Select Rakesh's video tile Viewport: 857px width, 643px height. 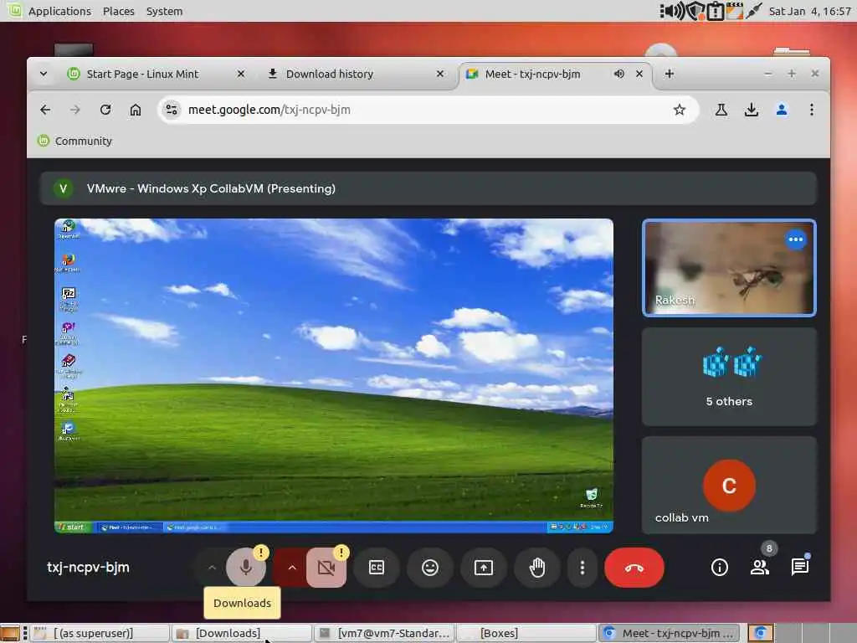pos(729,268)
